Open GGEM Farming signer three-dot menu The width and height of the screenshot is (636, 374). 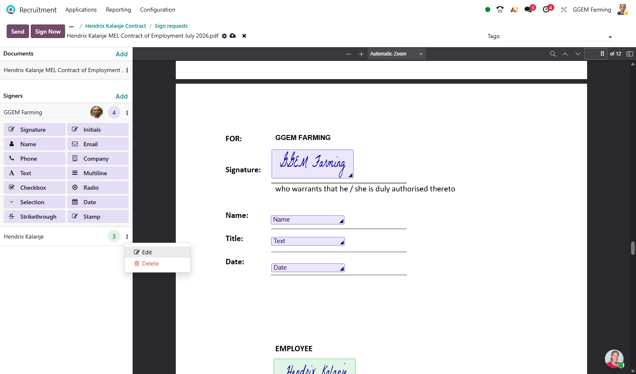point(127,113)
